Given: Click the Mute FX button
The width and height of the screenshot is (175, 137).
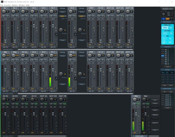Looking at the screenshot, I should point(155,123).
